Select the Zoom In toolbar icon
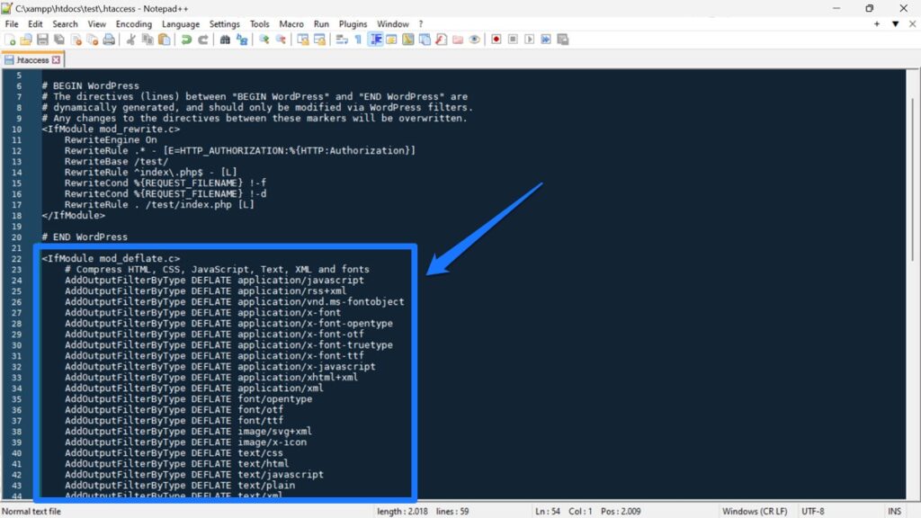 [x=262, y=39]
